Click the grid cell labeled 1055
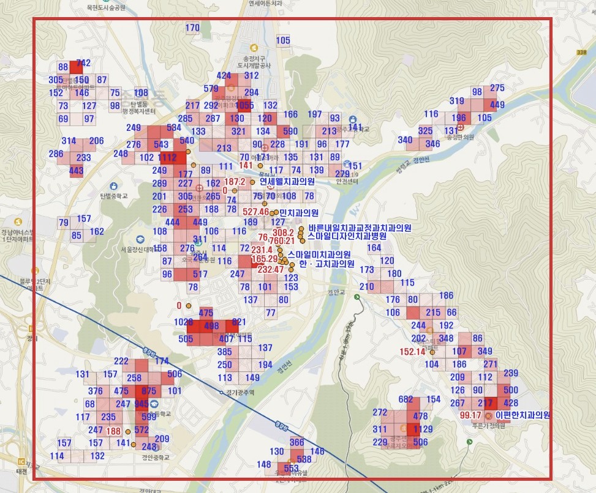Screen dimensions: 596x493 tap(244, 105)
